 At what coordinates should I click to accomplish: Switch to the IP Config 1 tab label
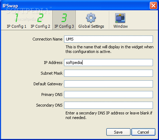(17, 26)
